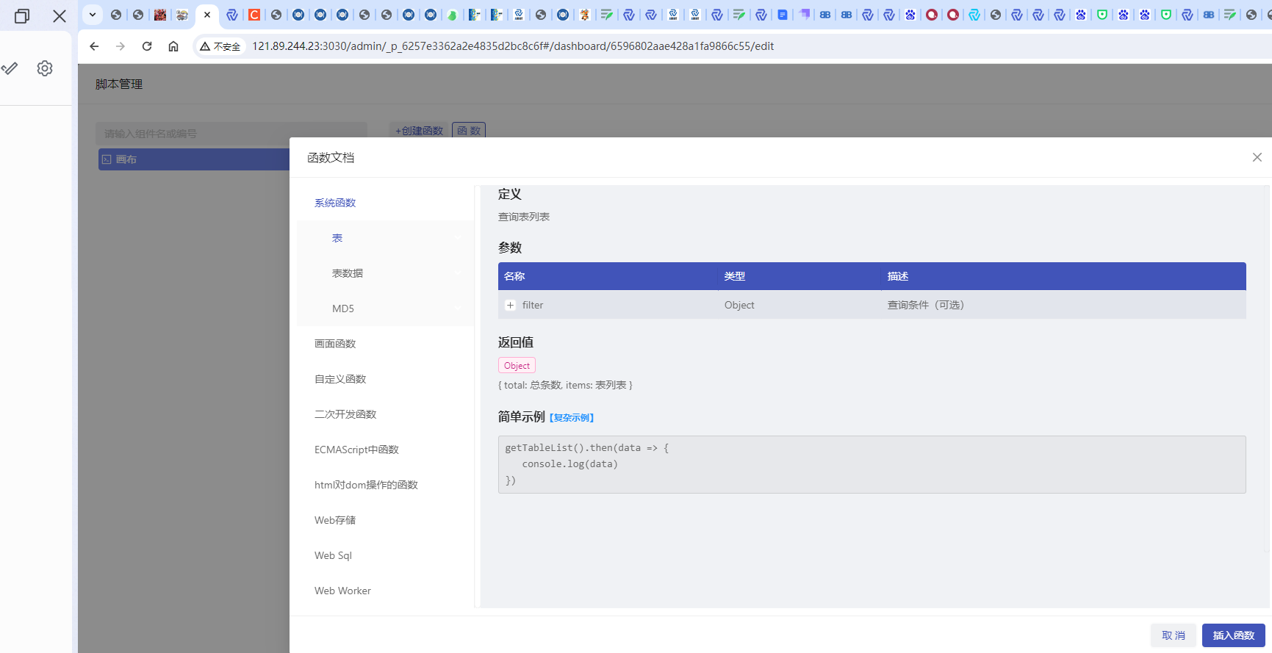Go back using the browser back arrow
The height and width of the screenshot is (653, 1272).
click(x=94, y=46)
